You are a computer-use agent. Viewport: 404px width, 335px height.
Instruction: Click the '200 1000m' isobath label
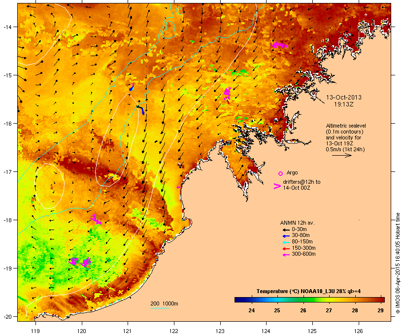pos(164,303)
